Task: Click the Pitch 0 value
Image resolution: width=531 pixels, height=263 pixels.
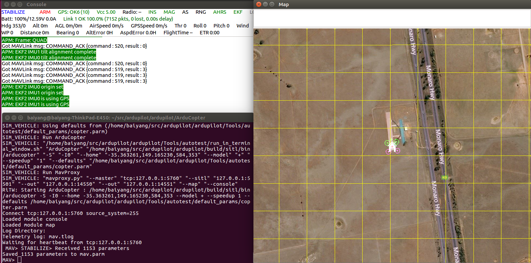Action: point(221,26)
